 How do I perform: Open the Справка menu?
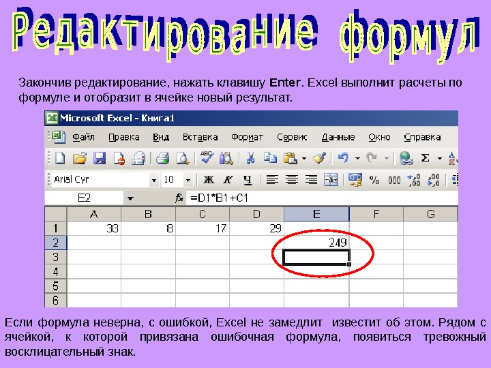[x=422, y=137]
